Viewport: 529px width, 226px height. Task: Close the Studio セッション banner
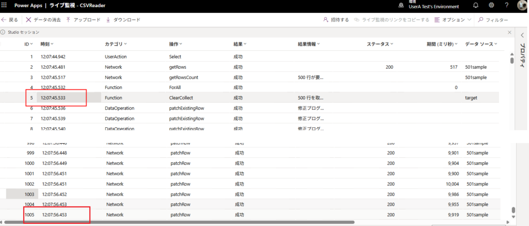510,32
